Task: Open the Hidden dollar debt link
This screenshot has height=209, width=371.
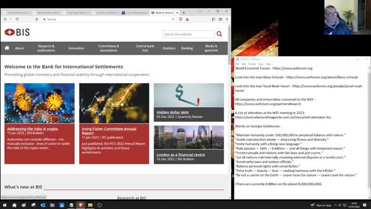Action: (173, 112)
